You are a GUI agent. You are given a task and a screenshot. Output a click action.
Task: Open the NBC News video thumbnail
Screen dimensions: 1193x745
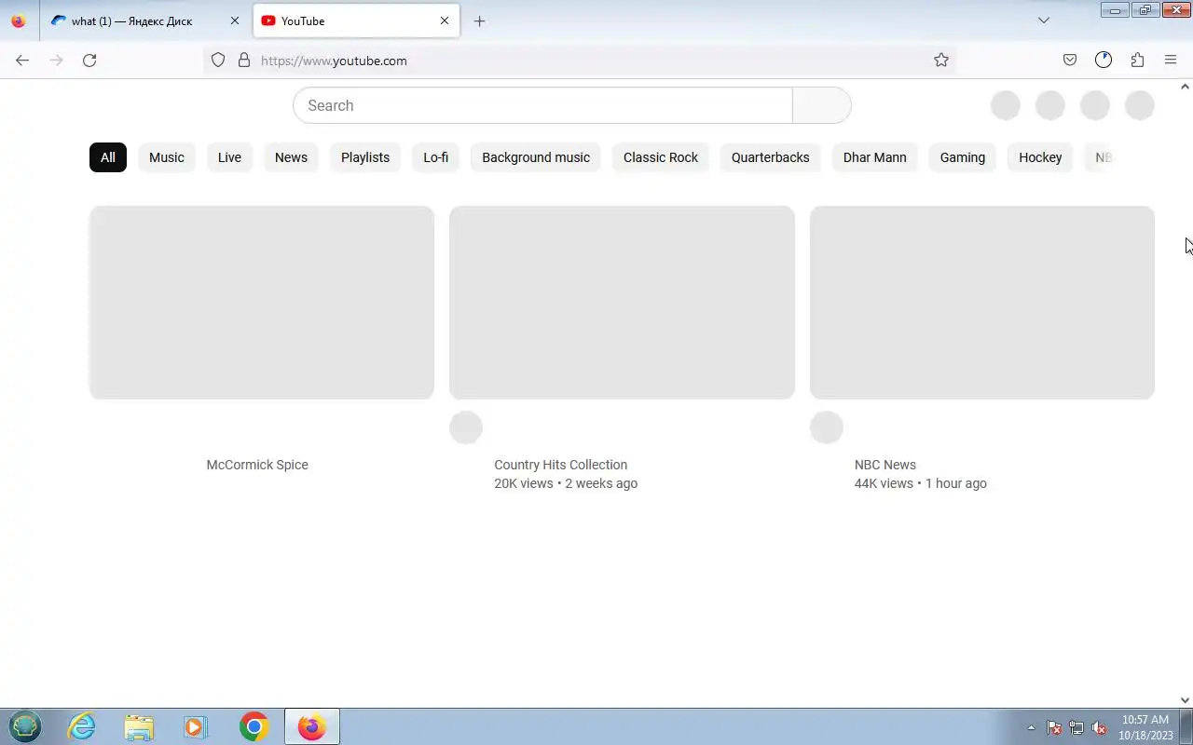(x=982, y=303)
